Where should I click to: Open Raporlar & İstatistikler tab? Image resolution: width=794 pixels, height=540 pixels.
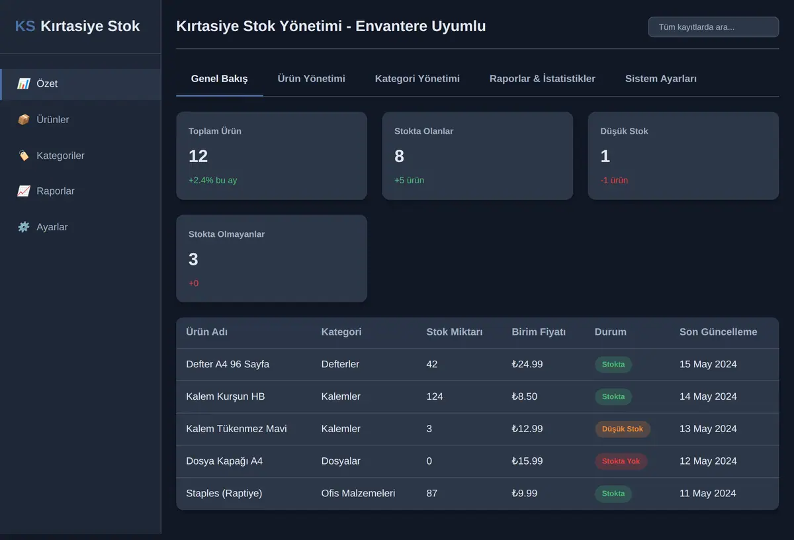[543, 79]
